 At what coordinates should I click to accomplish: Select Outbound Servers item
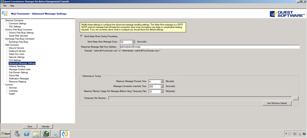pyautogui.click(x=17, y=51)
